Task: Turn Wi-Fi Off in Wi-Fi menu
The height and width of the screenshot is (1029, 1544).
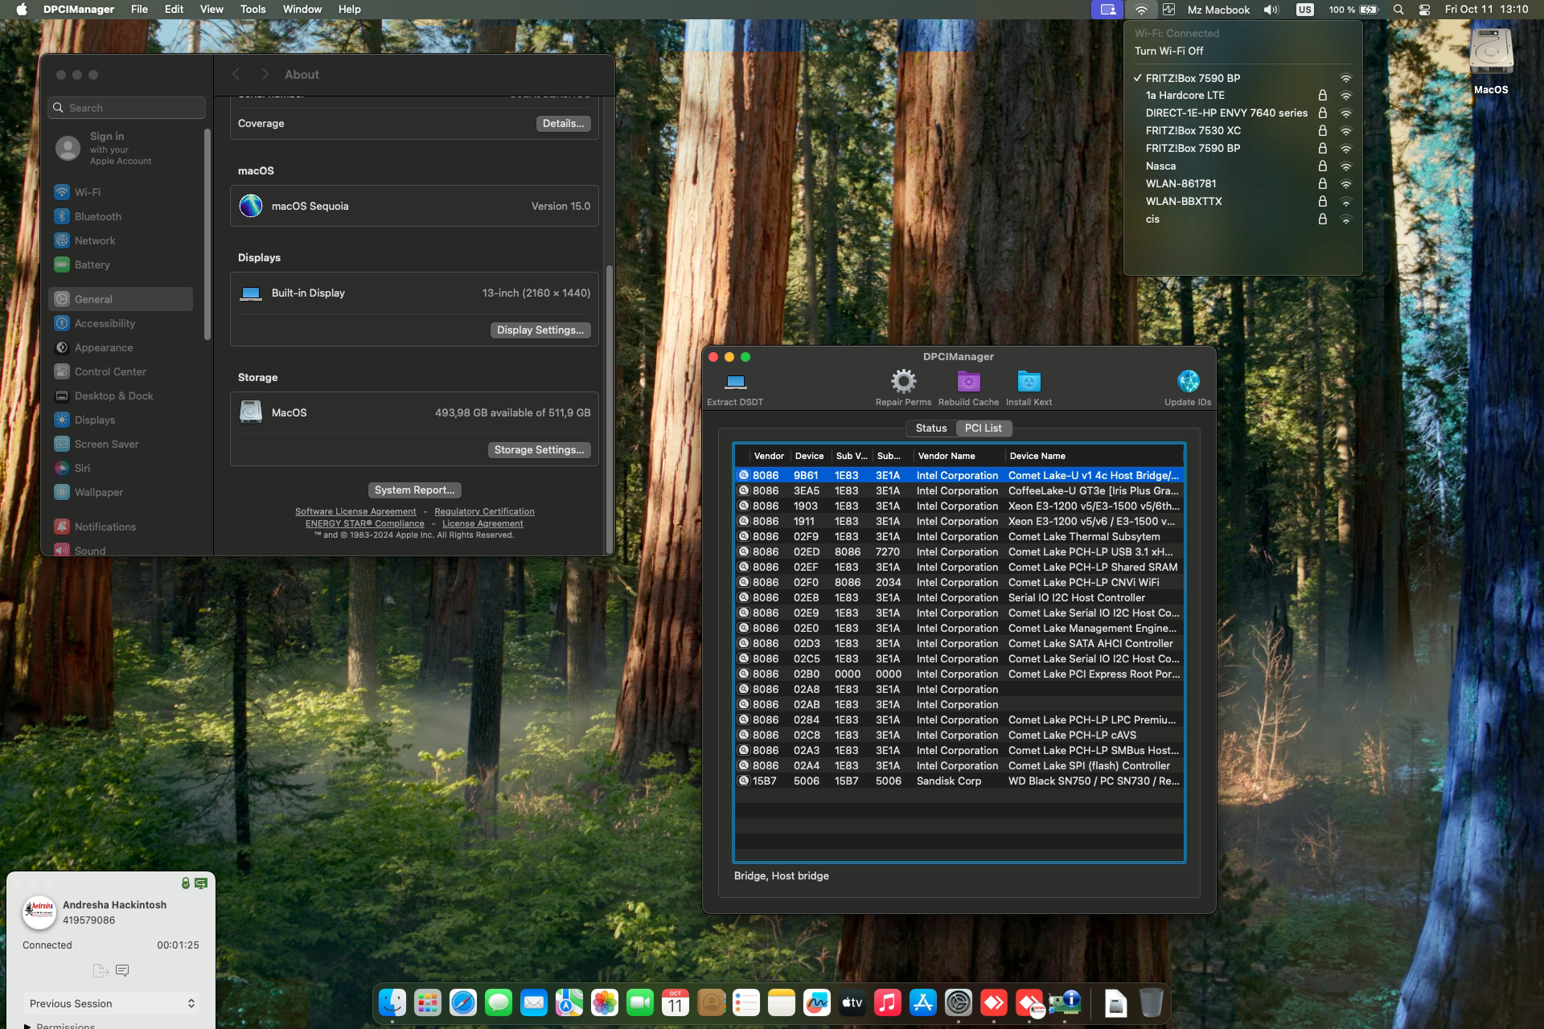Action: [x=1169, y=51]
